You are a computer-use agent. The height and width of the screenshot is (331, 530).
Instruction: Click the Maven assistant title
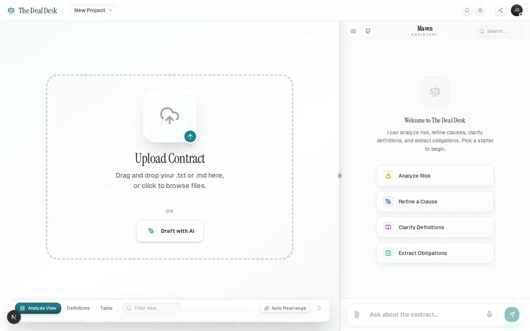point(425,29)
